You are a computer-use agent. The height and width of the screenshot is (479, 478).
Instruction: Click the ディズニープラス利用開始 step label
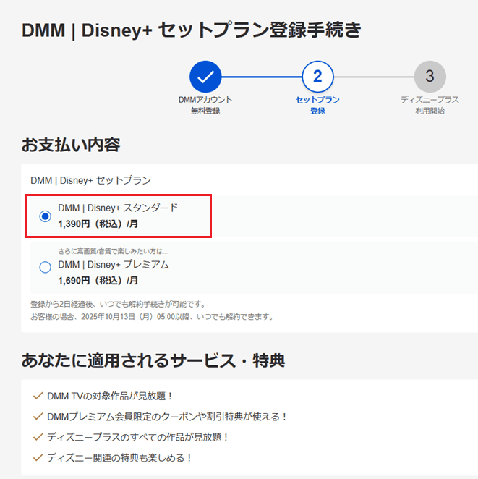[x=430, y=105]
